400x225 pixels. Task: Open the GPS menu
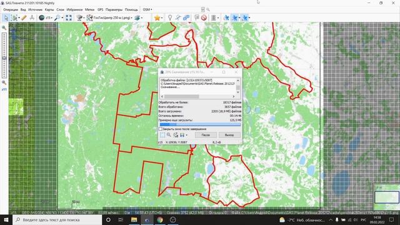(100, 10)
